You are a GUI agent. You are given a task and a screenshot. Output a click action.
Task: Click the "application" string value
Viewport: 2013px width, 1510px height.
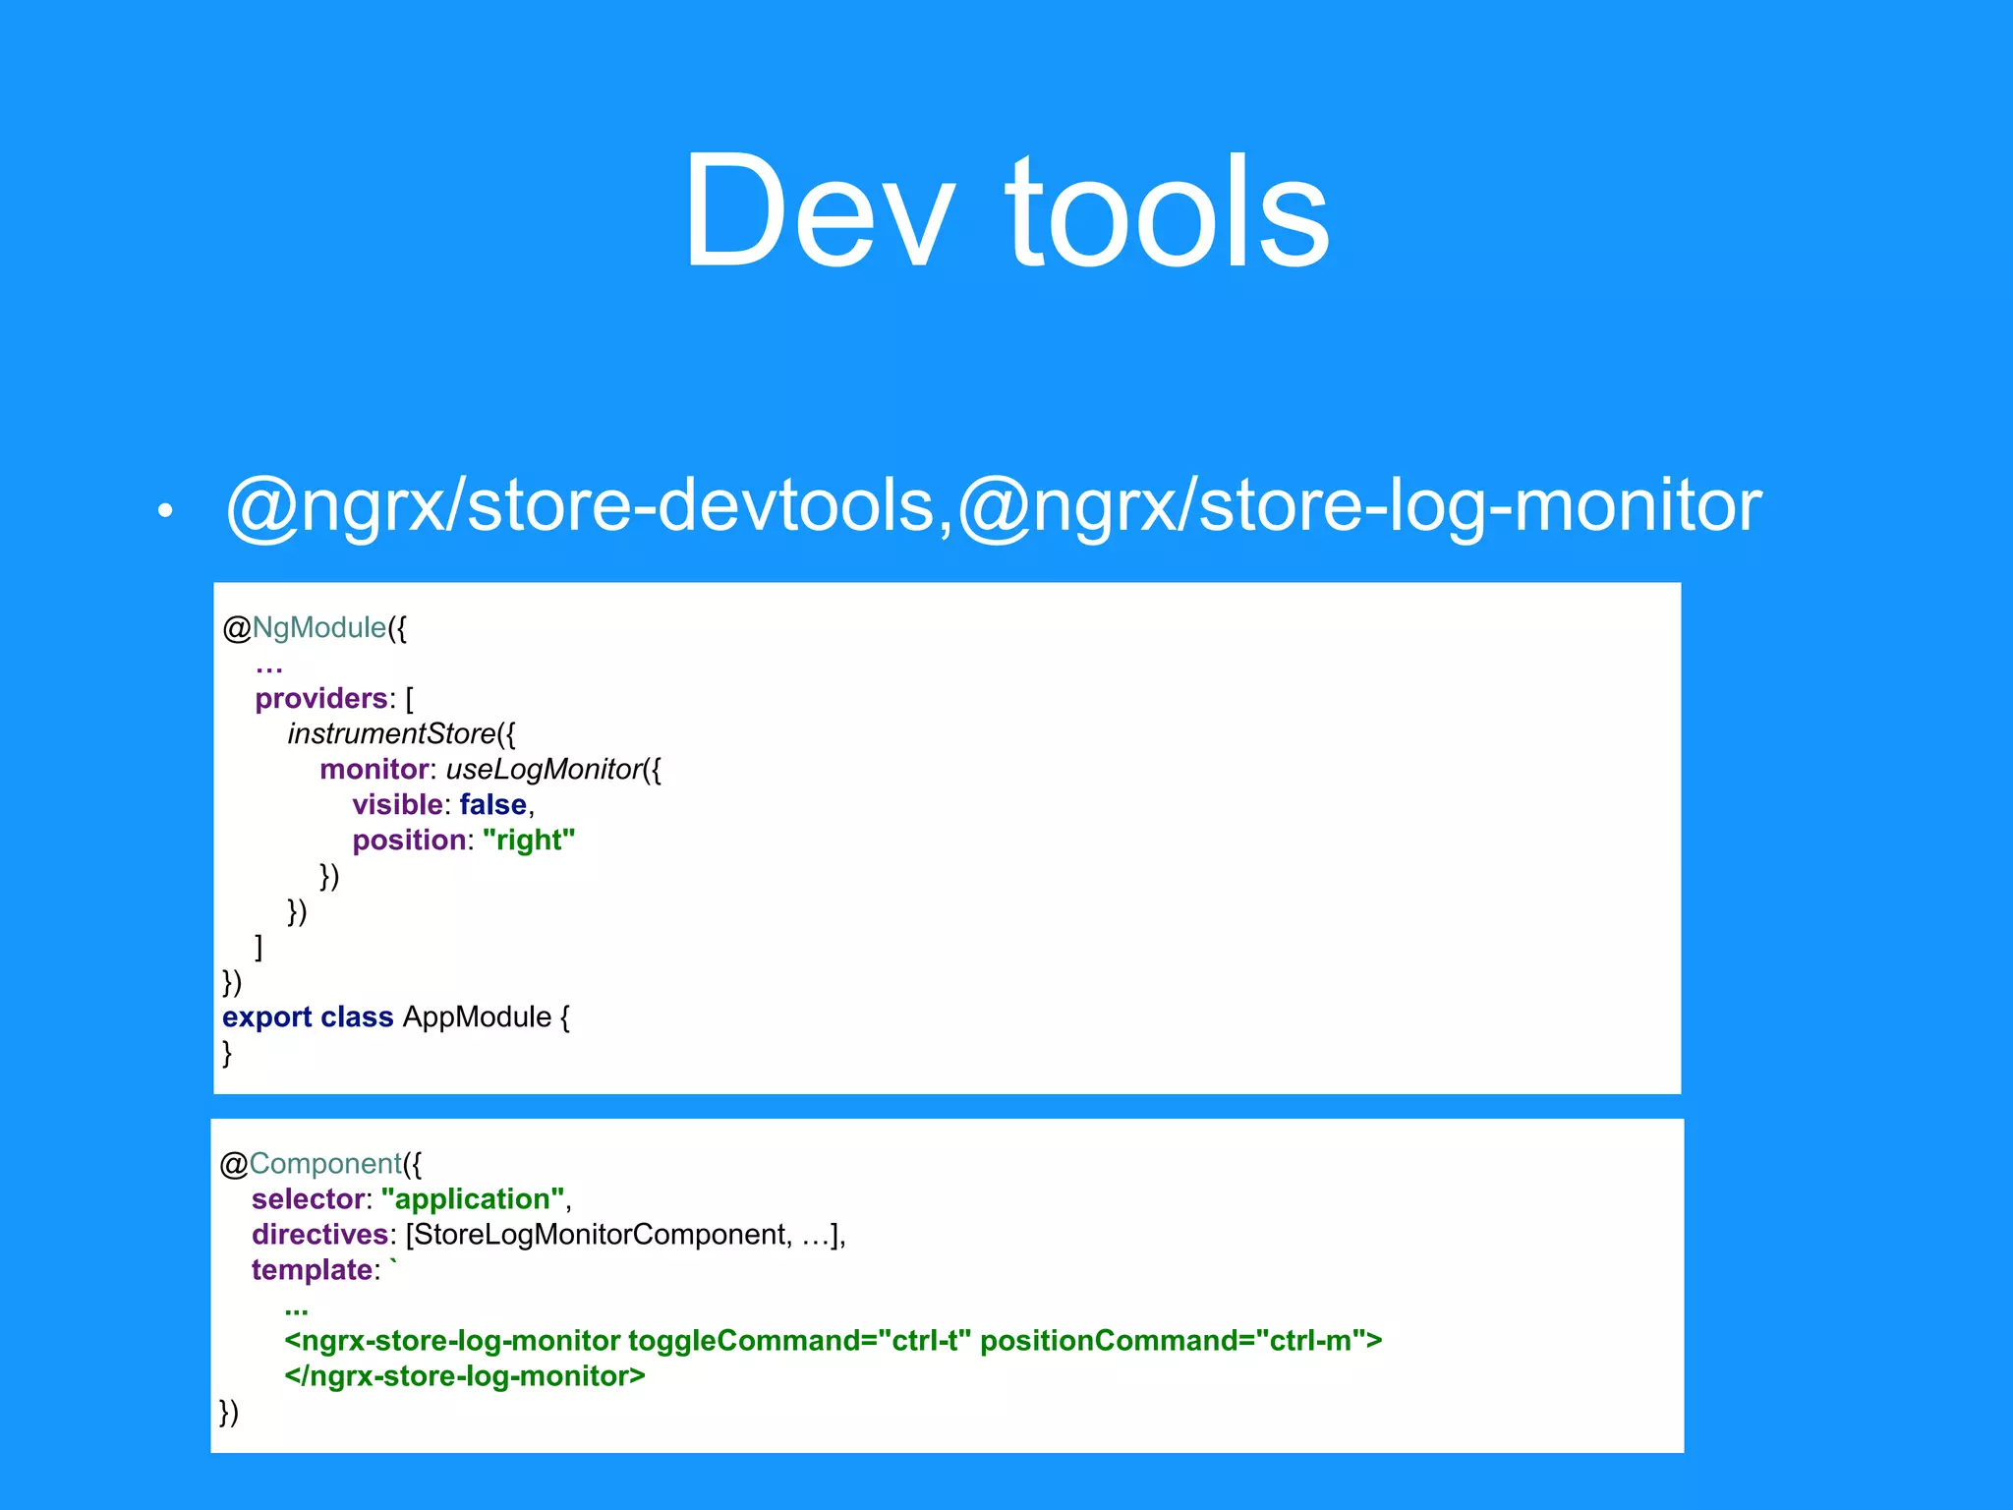[473, 1199]
